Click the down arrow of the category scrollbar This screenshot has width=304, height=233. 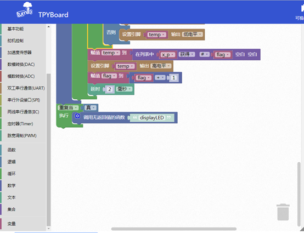click(48, 229)
